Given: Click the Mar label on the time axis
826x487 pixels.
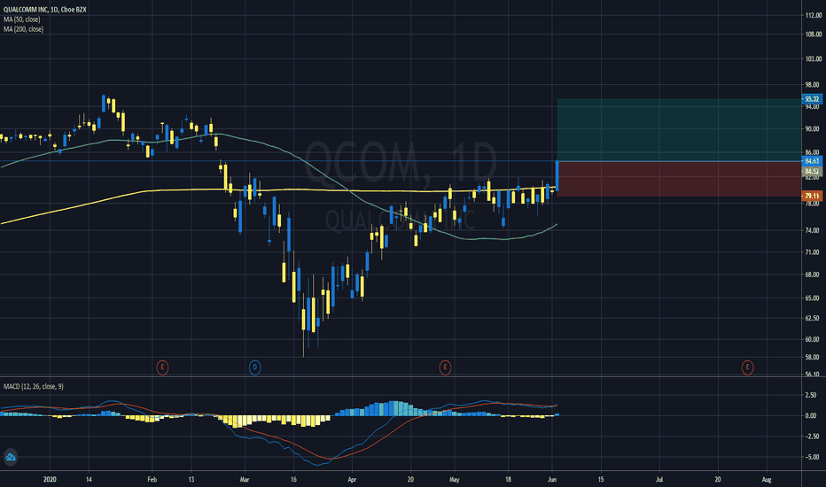Looking at the screenshot, I should (x=245, y=480).
